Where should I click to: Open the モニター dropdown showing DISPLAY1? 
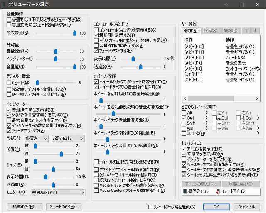57,192
